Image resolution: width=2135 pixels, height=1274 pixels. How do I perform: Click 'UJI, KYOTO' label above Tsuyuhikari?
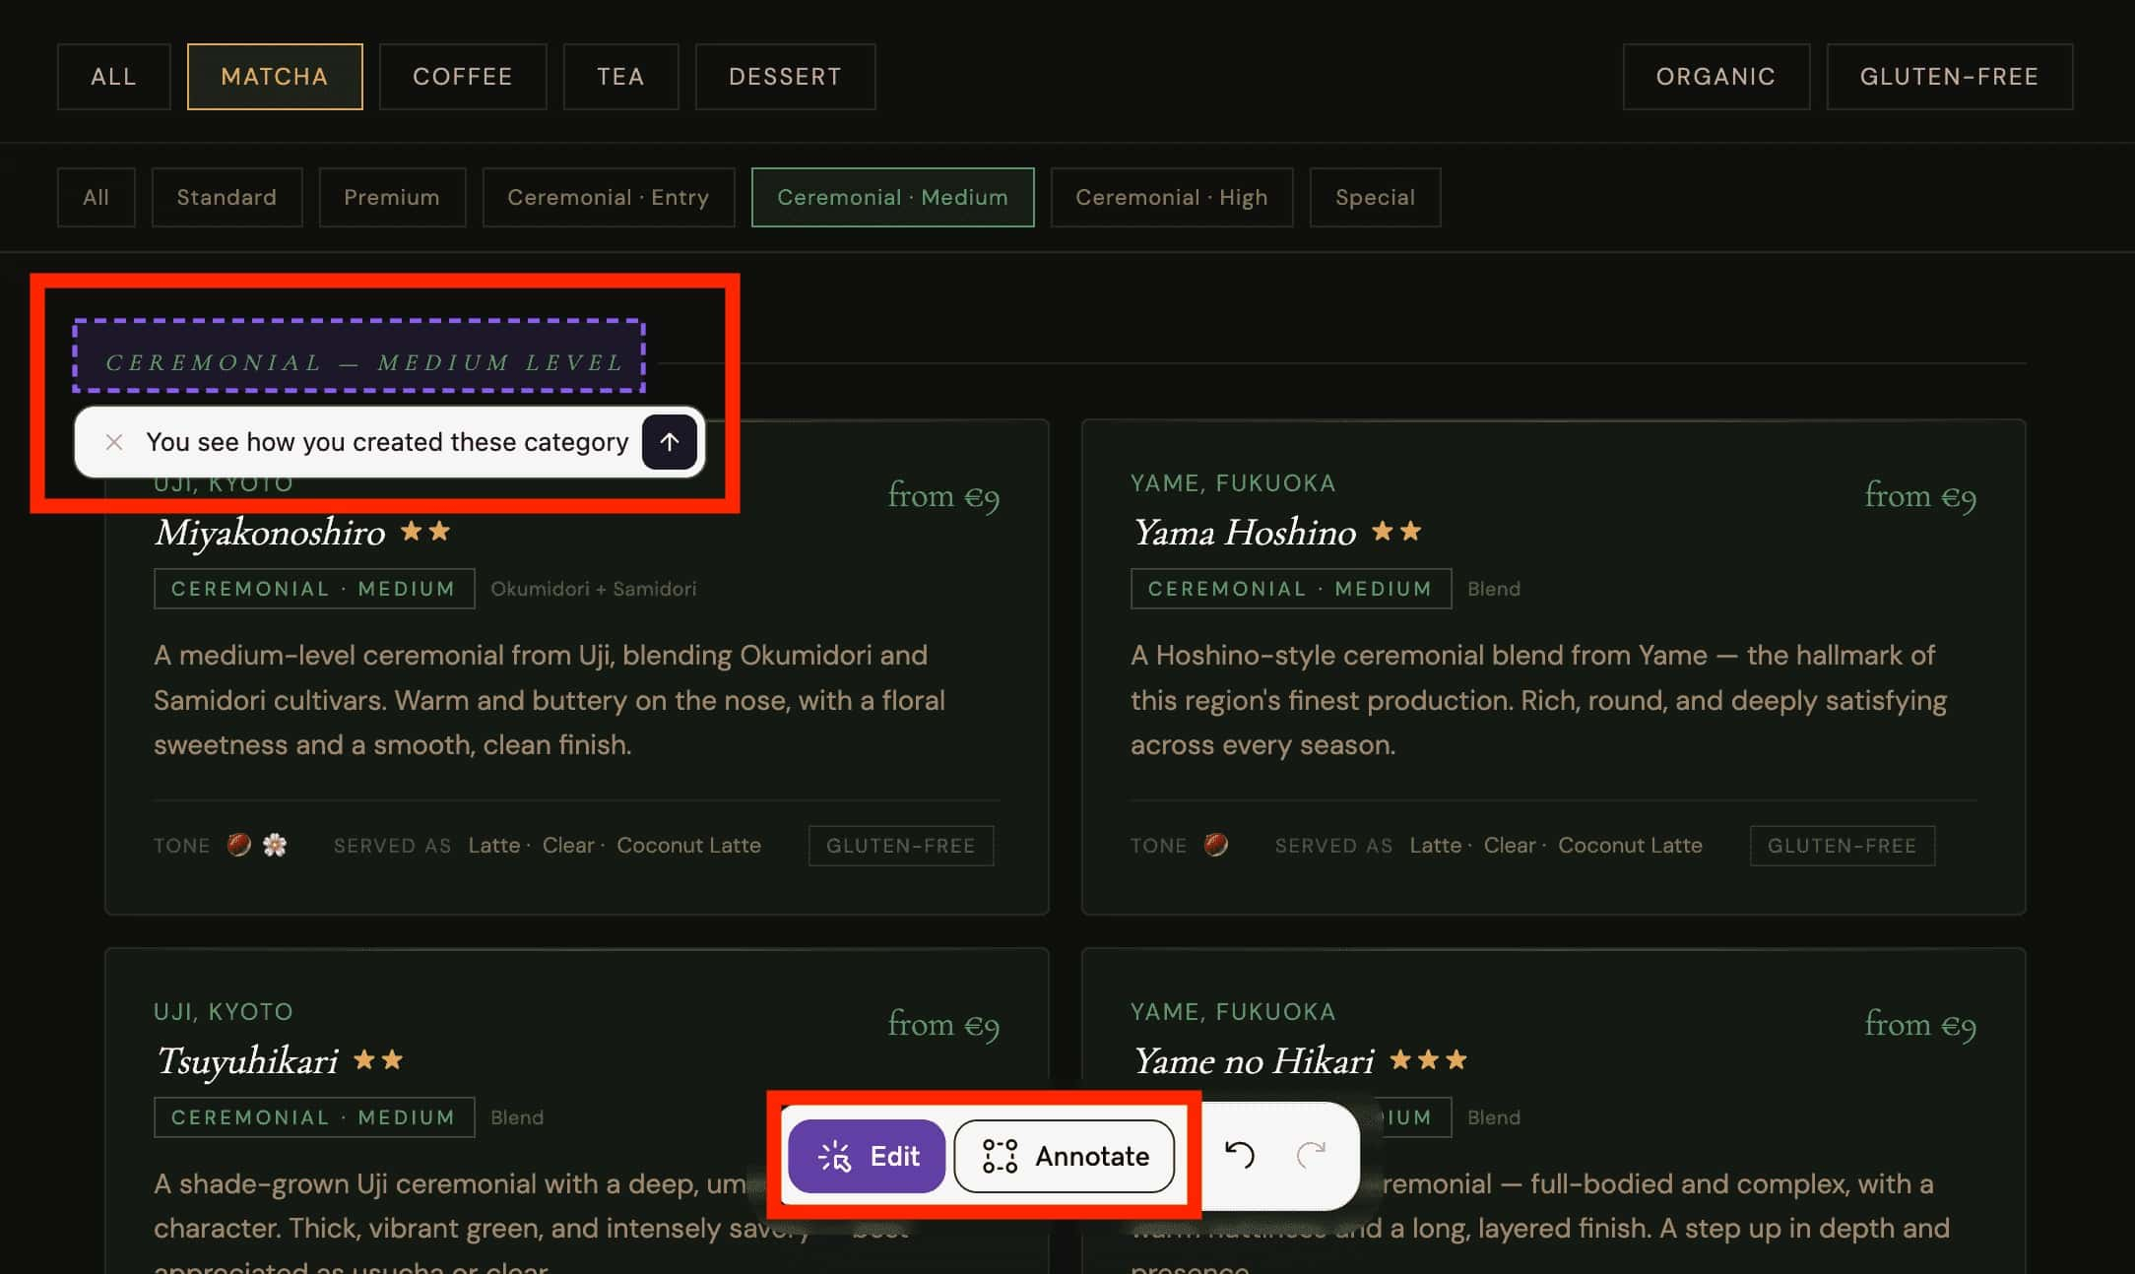(224, 1012)
